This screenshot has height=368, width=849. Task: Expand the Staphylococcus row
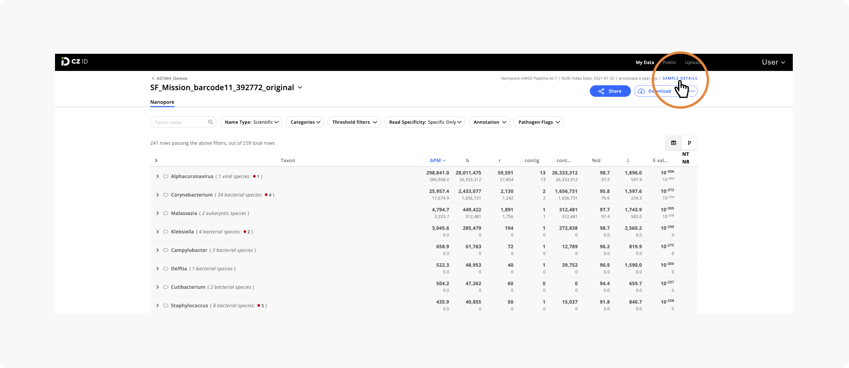click(x=158, y=305)
